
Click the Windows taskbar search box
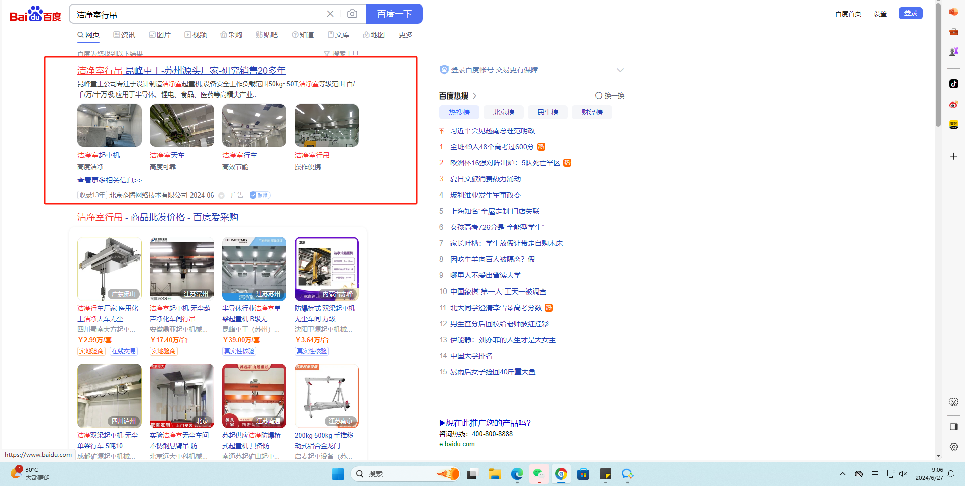click(406, 474)
